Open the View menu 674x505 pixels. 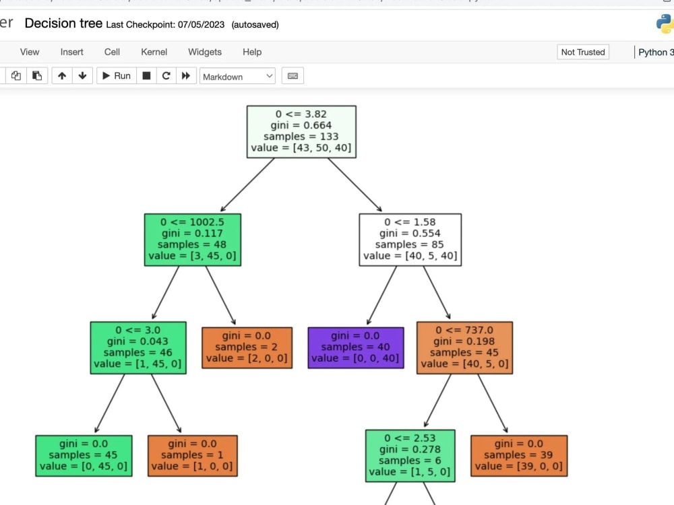pos(30,52)
